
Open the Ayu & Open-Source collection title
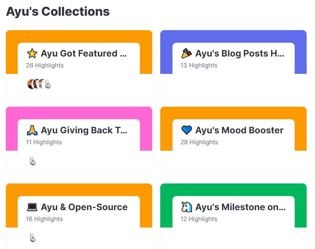84,207
